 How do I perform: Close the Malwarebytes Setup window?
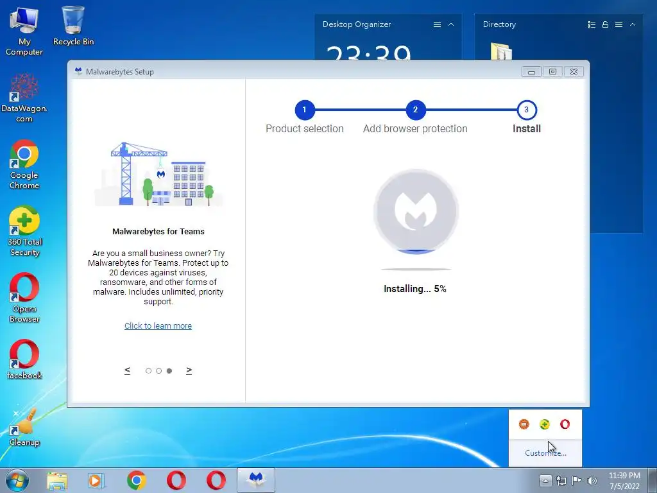click(574, 72)
